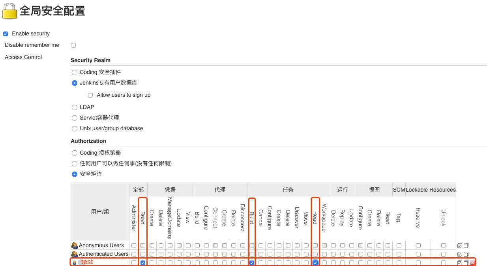Select 任何用户可以做任何事 authorization option
Screen dimensions: 487x266
(75, 164)
